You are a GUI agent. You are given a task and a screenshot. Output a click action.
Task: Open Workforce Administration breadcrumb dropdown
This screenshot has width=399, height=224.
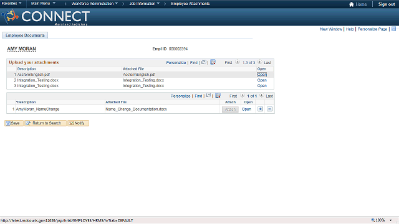[x=94, y=4]
